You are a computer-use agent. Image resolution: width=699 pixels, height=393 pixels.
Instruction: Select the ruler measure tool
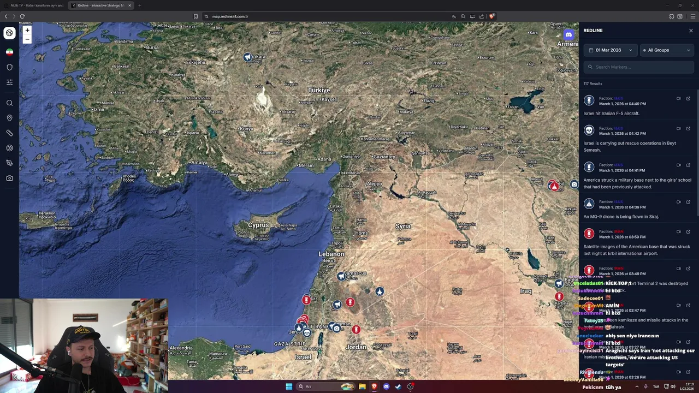[9, 133]
